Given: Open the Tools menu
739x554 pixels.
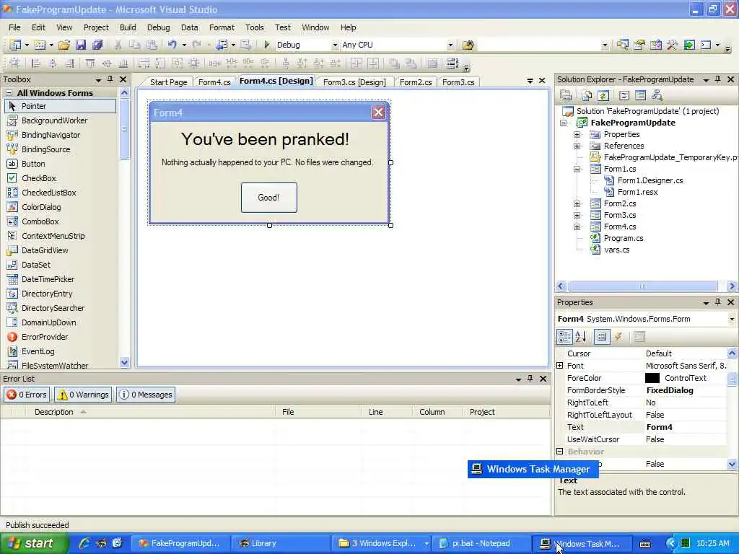Looking at the screenshot, I should click(x=255, y=27).
